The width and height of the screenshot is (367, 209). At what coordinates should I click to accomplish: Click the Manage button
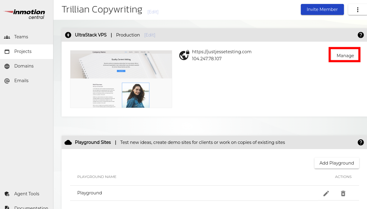tap(345, 55)
